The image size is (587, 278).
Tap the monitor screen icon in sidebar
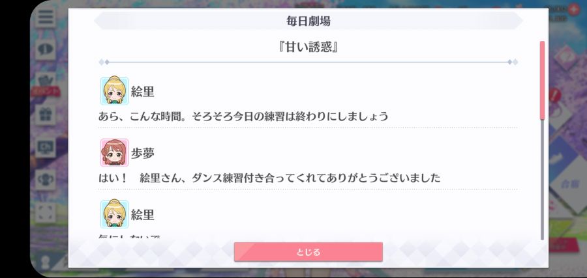[x=46, y=147]
